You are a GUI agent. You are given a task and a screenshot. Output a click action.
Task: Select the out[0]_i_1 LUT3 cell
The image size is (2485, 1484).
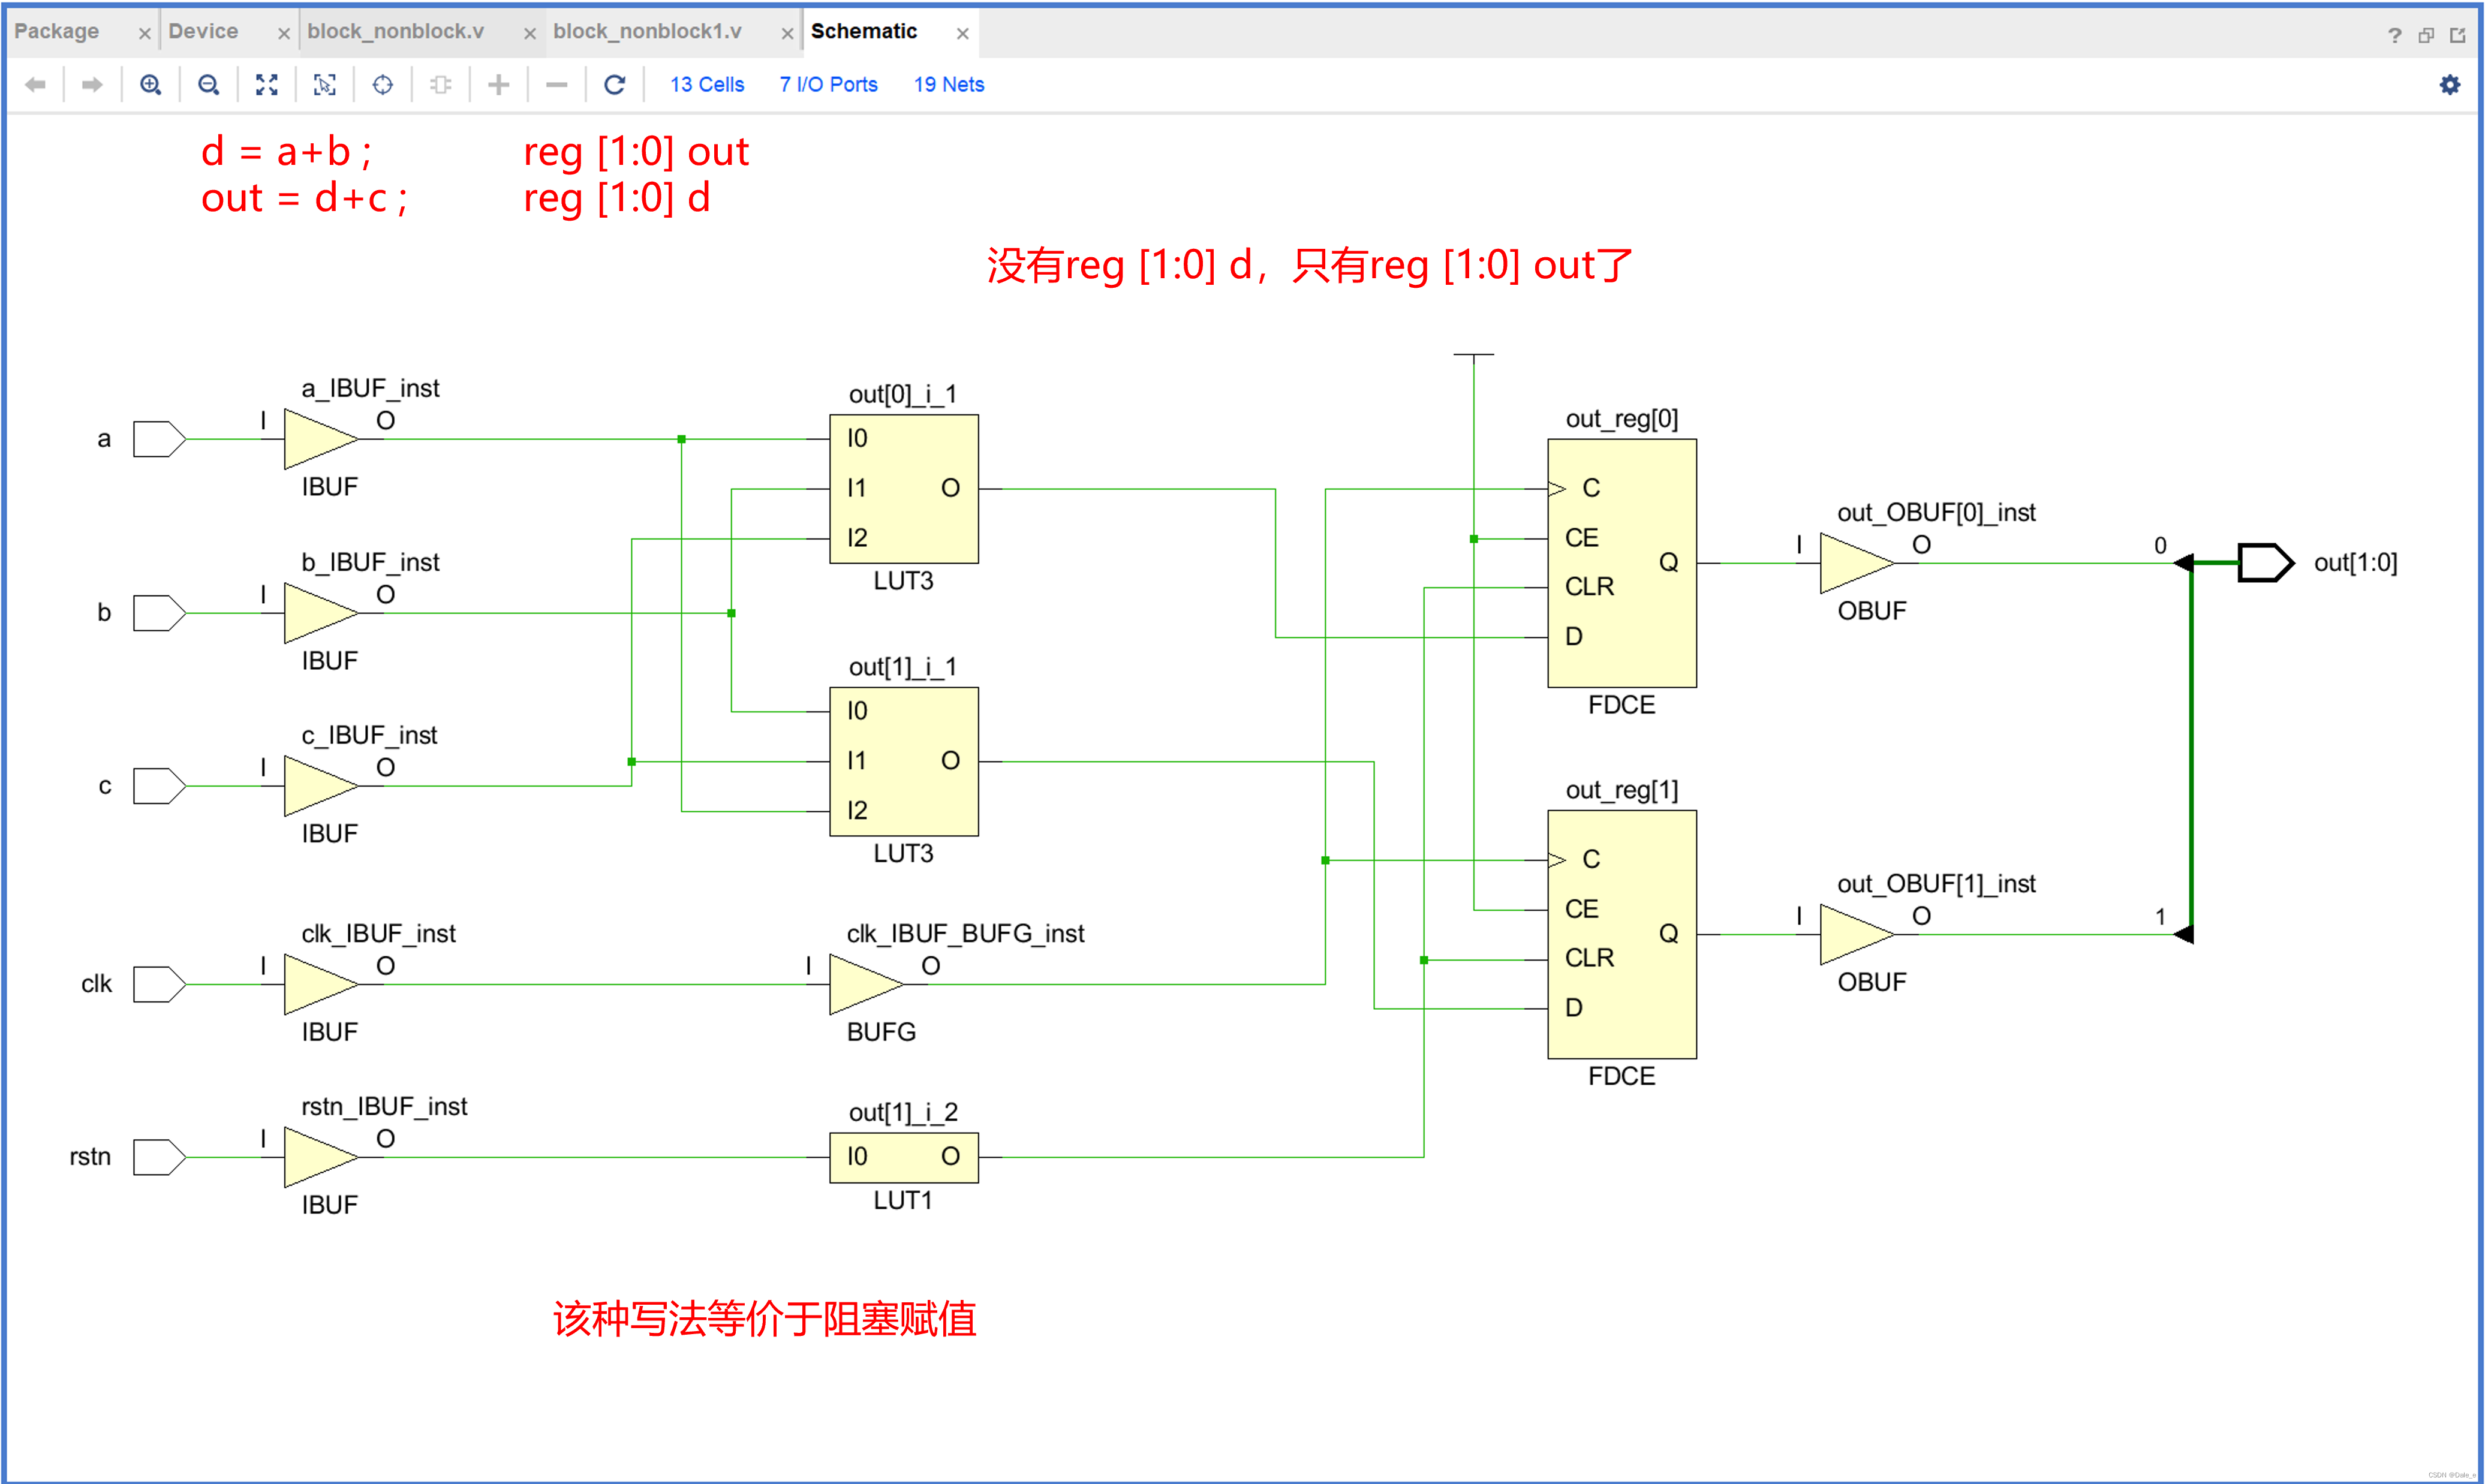(904, 489)
